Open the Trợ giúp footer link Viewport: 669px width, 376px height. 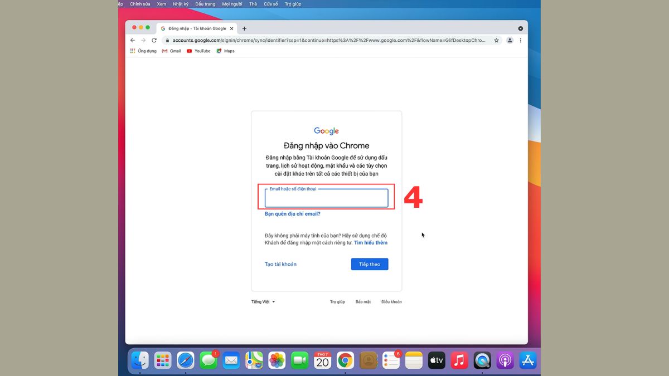tap(337, 302)
